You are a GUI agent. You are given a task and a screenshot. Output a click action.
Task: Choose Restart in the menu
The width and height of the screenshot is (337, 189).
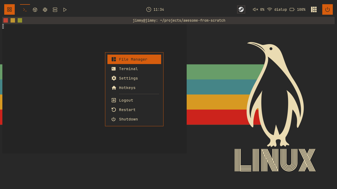tap(134, 110)
